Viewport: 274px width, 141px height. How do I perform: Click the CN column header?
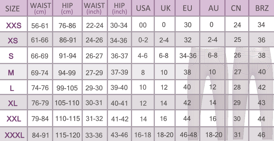[236, 8]
